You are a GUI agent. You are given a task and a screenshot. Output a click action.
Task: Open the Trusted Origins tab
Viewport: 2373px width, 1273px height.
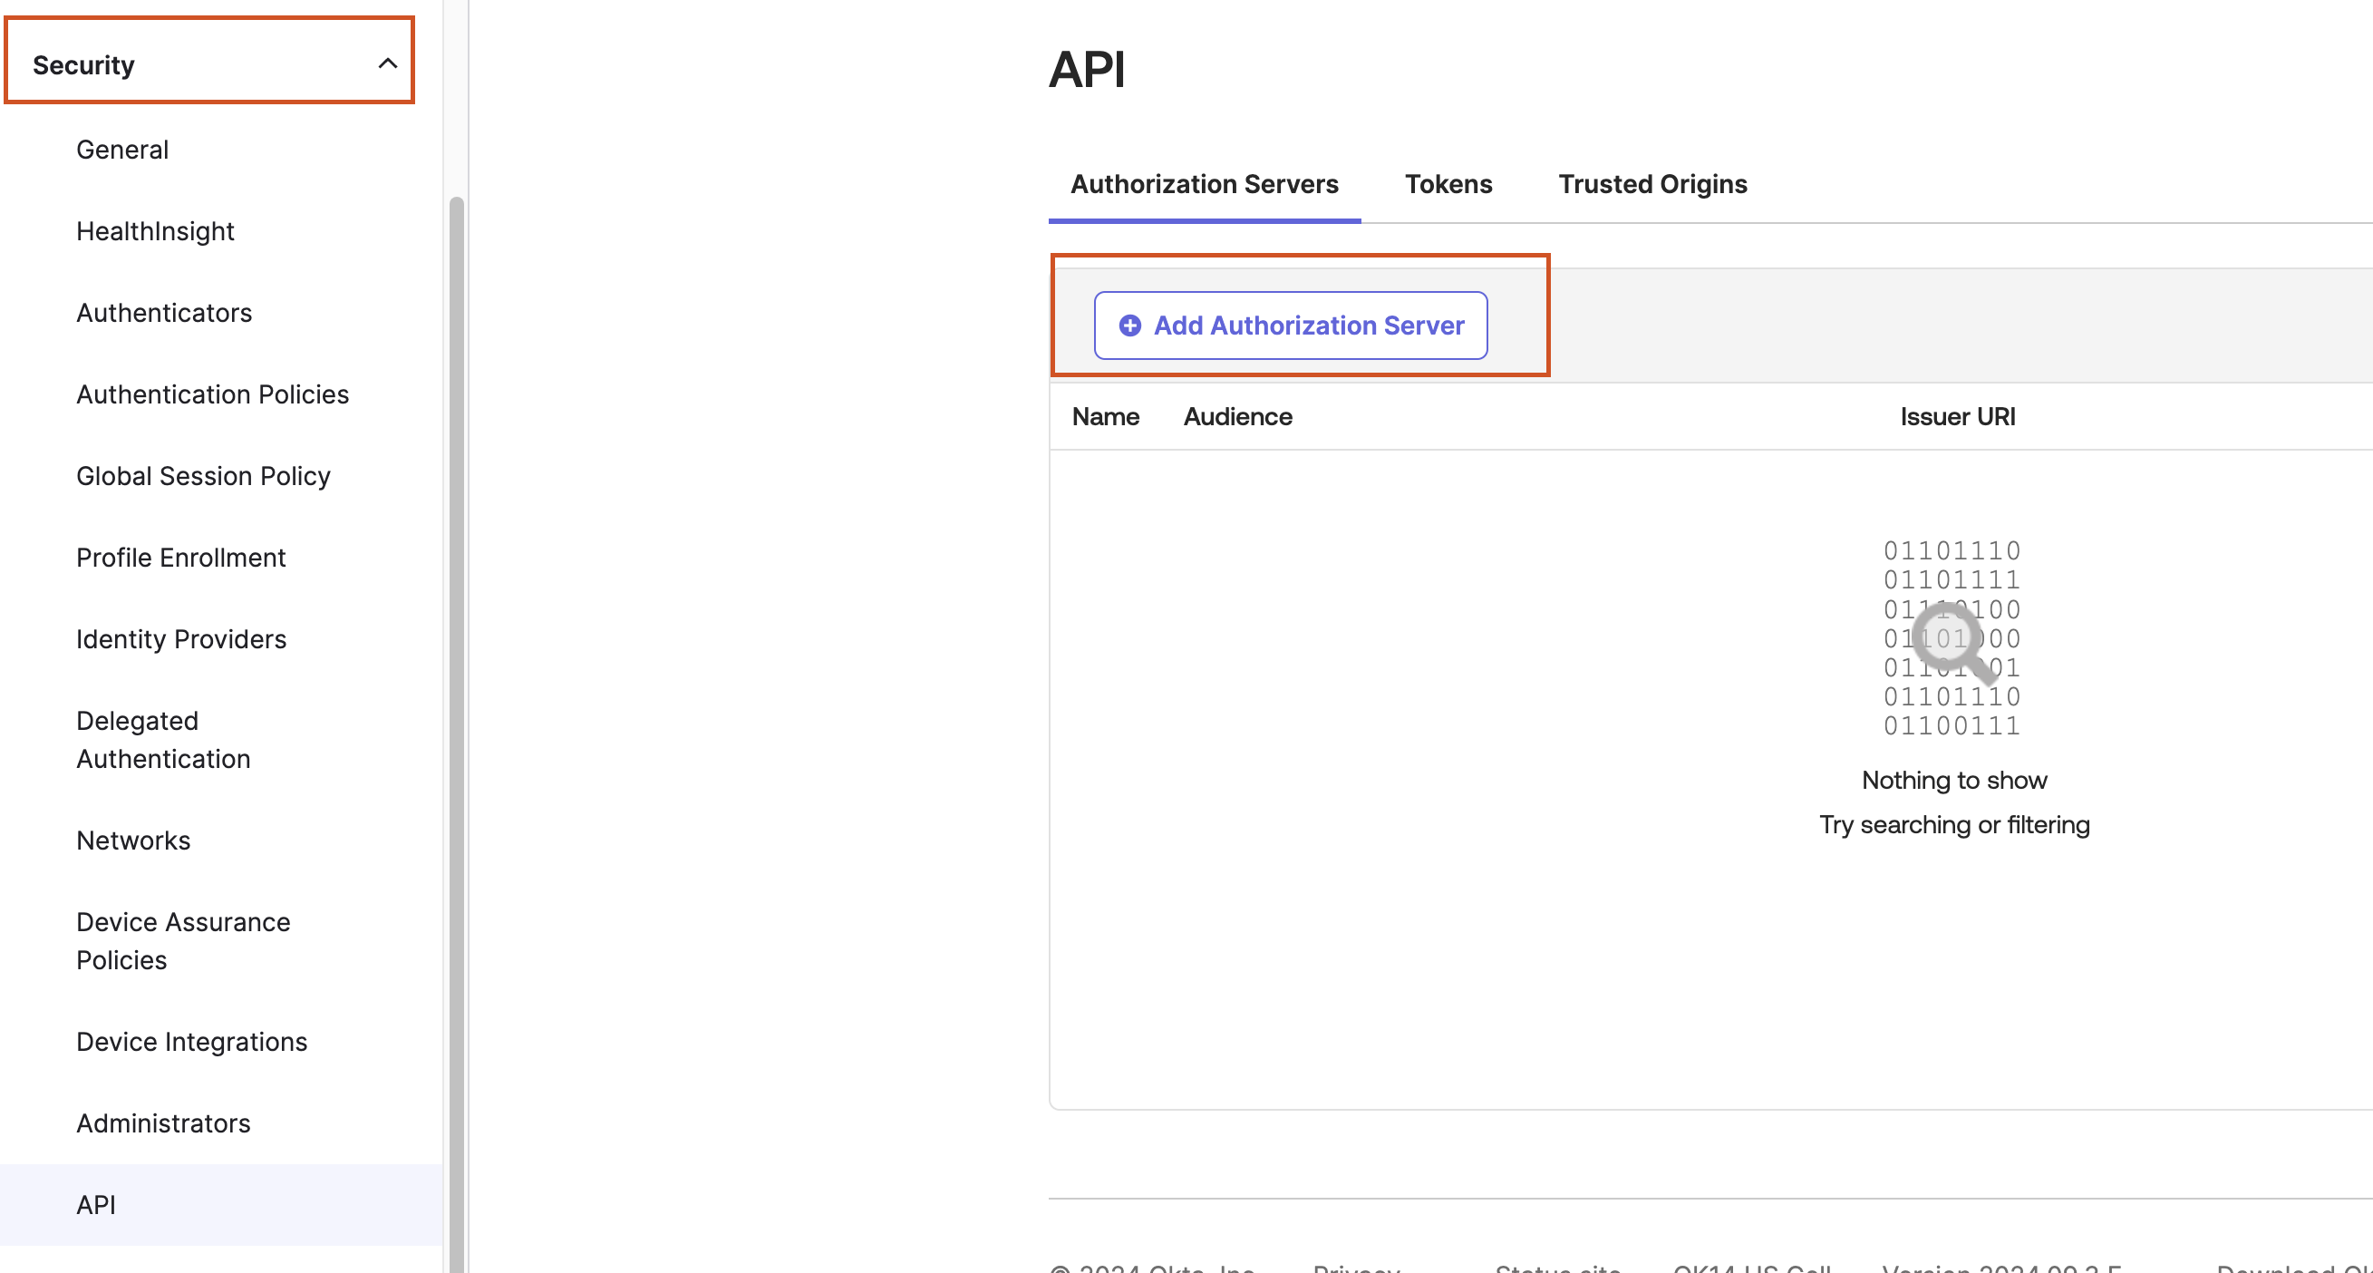point(1651,184)
